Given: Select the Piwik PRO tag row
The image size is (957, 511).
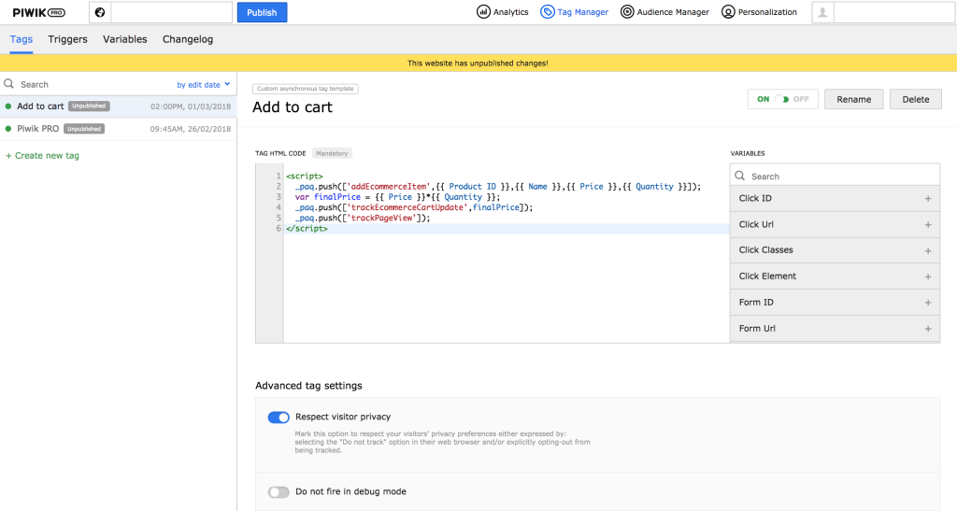Looking at the screenshot, I should (x=119, y=129).
